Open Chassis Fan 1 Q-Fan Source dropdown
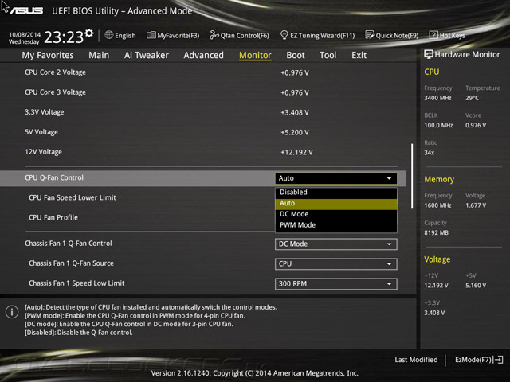 336,263
